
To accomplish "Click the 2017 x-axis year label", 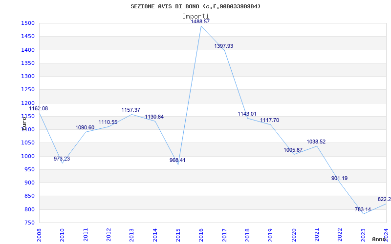I will pos(224,235).
